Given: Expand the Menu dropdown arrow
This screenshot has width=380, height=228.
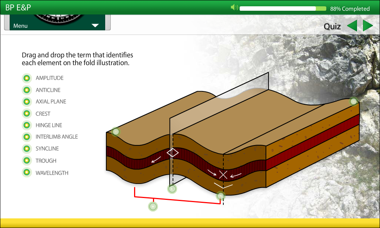Looking at the screenshot, I should click(95, 26).
